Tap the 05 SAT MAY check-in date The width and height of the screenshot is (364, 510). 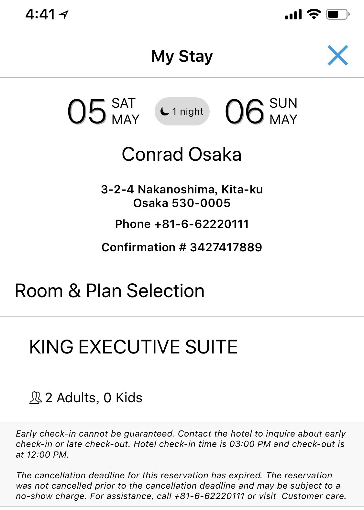(103, 112)
